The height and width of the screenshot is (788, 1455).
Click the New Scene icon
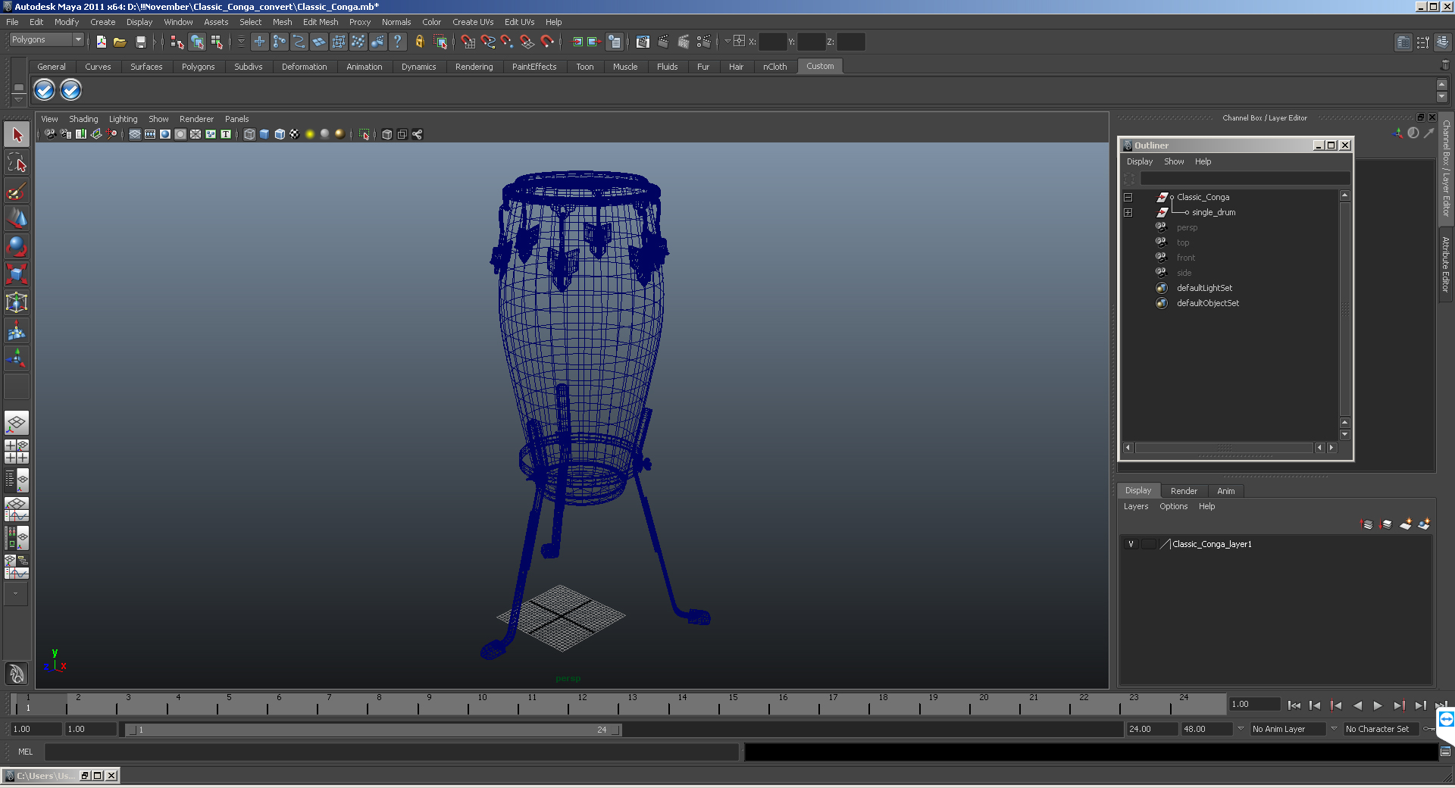[101, 42]
